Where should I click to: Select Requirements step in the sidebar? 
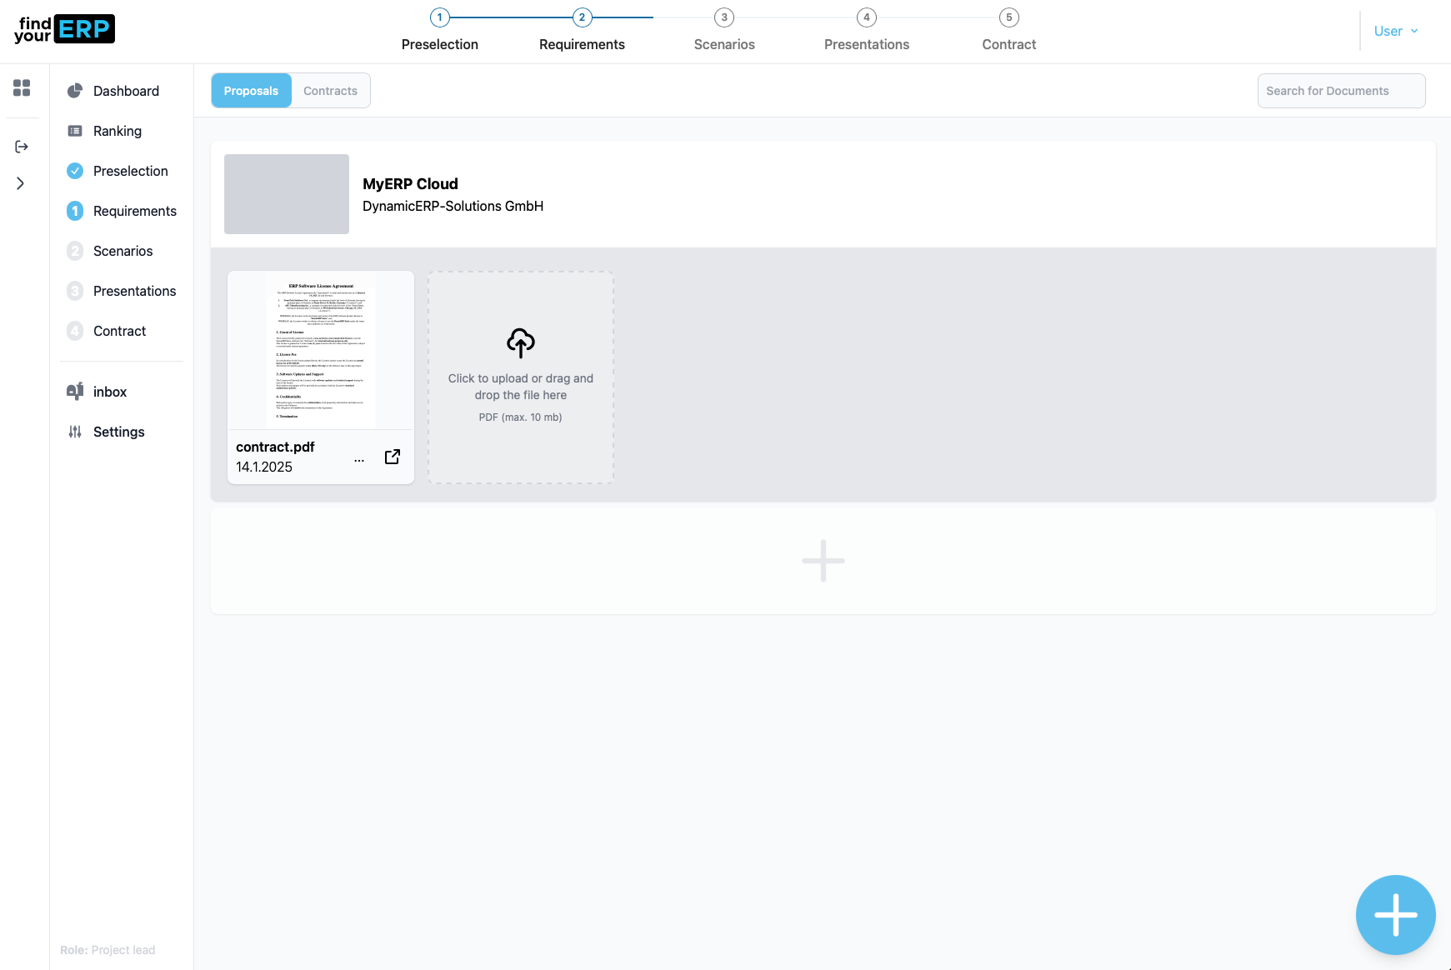click(134, 211)
